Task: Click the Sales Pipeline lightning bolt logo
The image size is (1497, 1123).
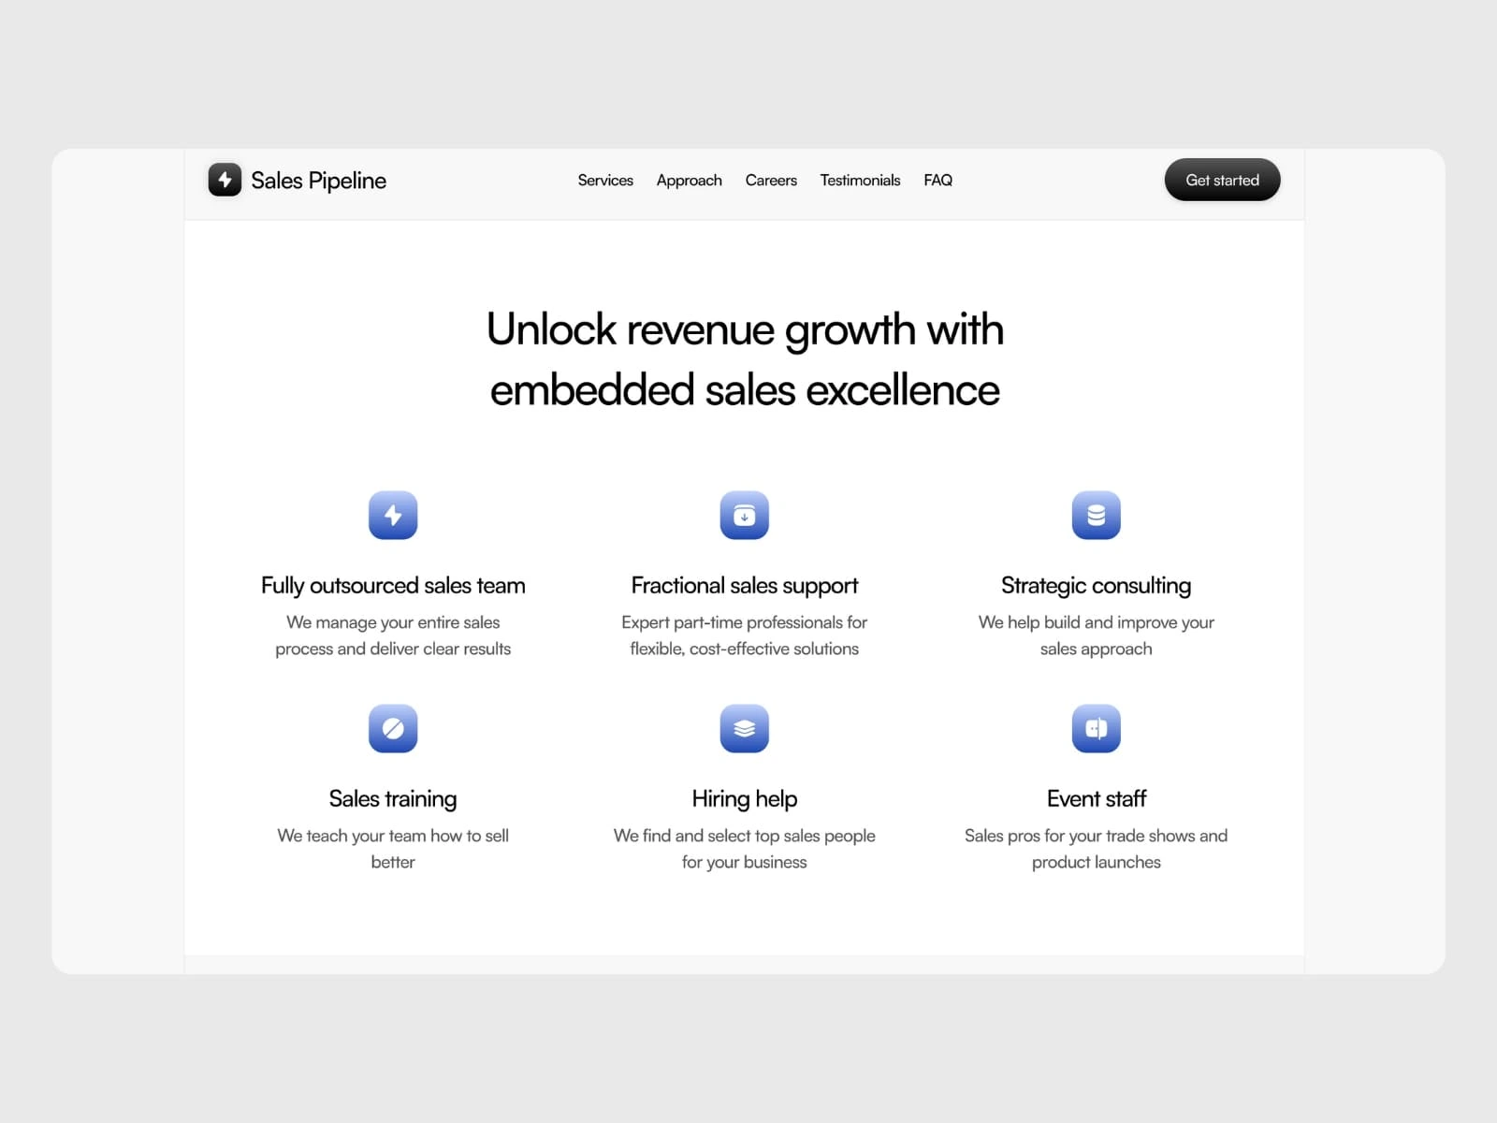Action: pyautogui.click(x=225, y=180)
